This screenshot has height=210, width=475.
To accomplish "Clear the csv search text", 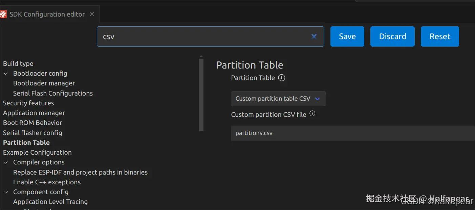I will pyautogui.click(x=314, y=36).
